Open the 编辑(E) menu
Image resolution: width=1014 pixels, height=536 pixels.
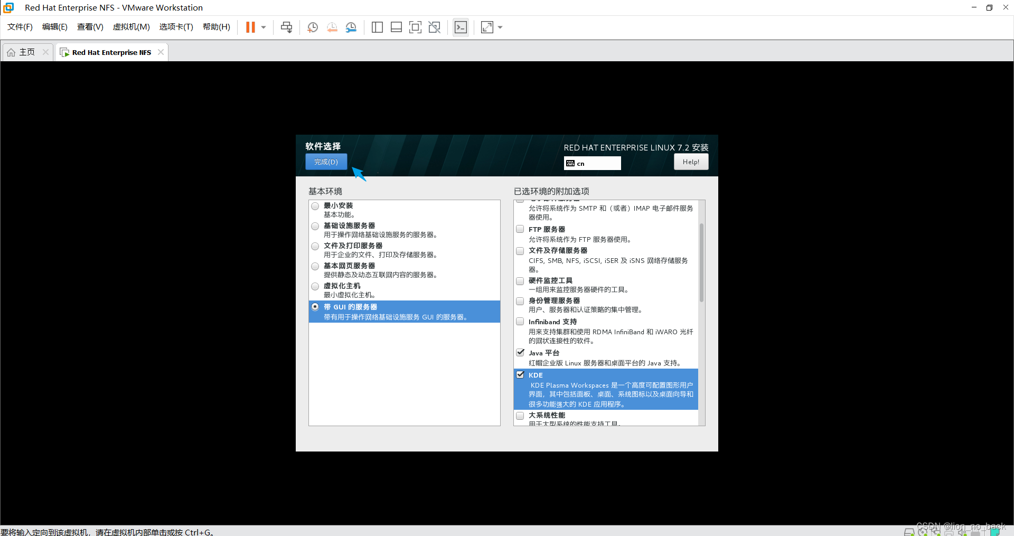pyautogui.click(x=55, y=27)
